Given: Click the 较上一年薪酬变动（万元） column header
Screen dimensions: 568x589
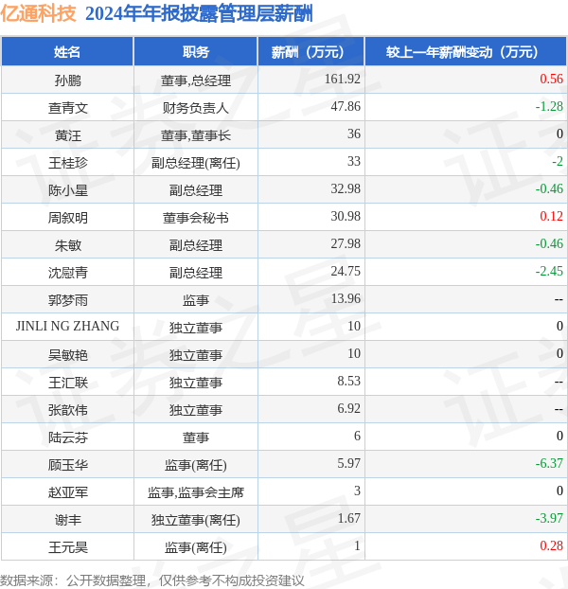Looking at the screenshot, I should 466,51.
